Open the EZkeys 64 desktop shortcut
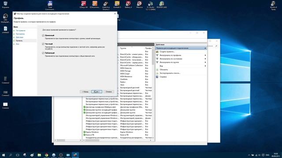282x158 pixels. (84, 5)
